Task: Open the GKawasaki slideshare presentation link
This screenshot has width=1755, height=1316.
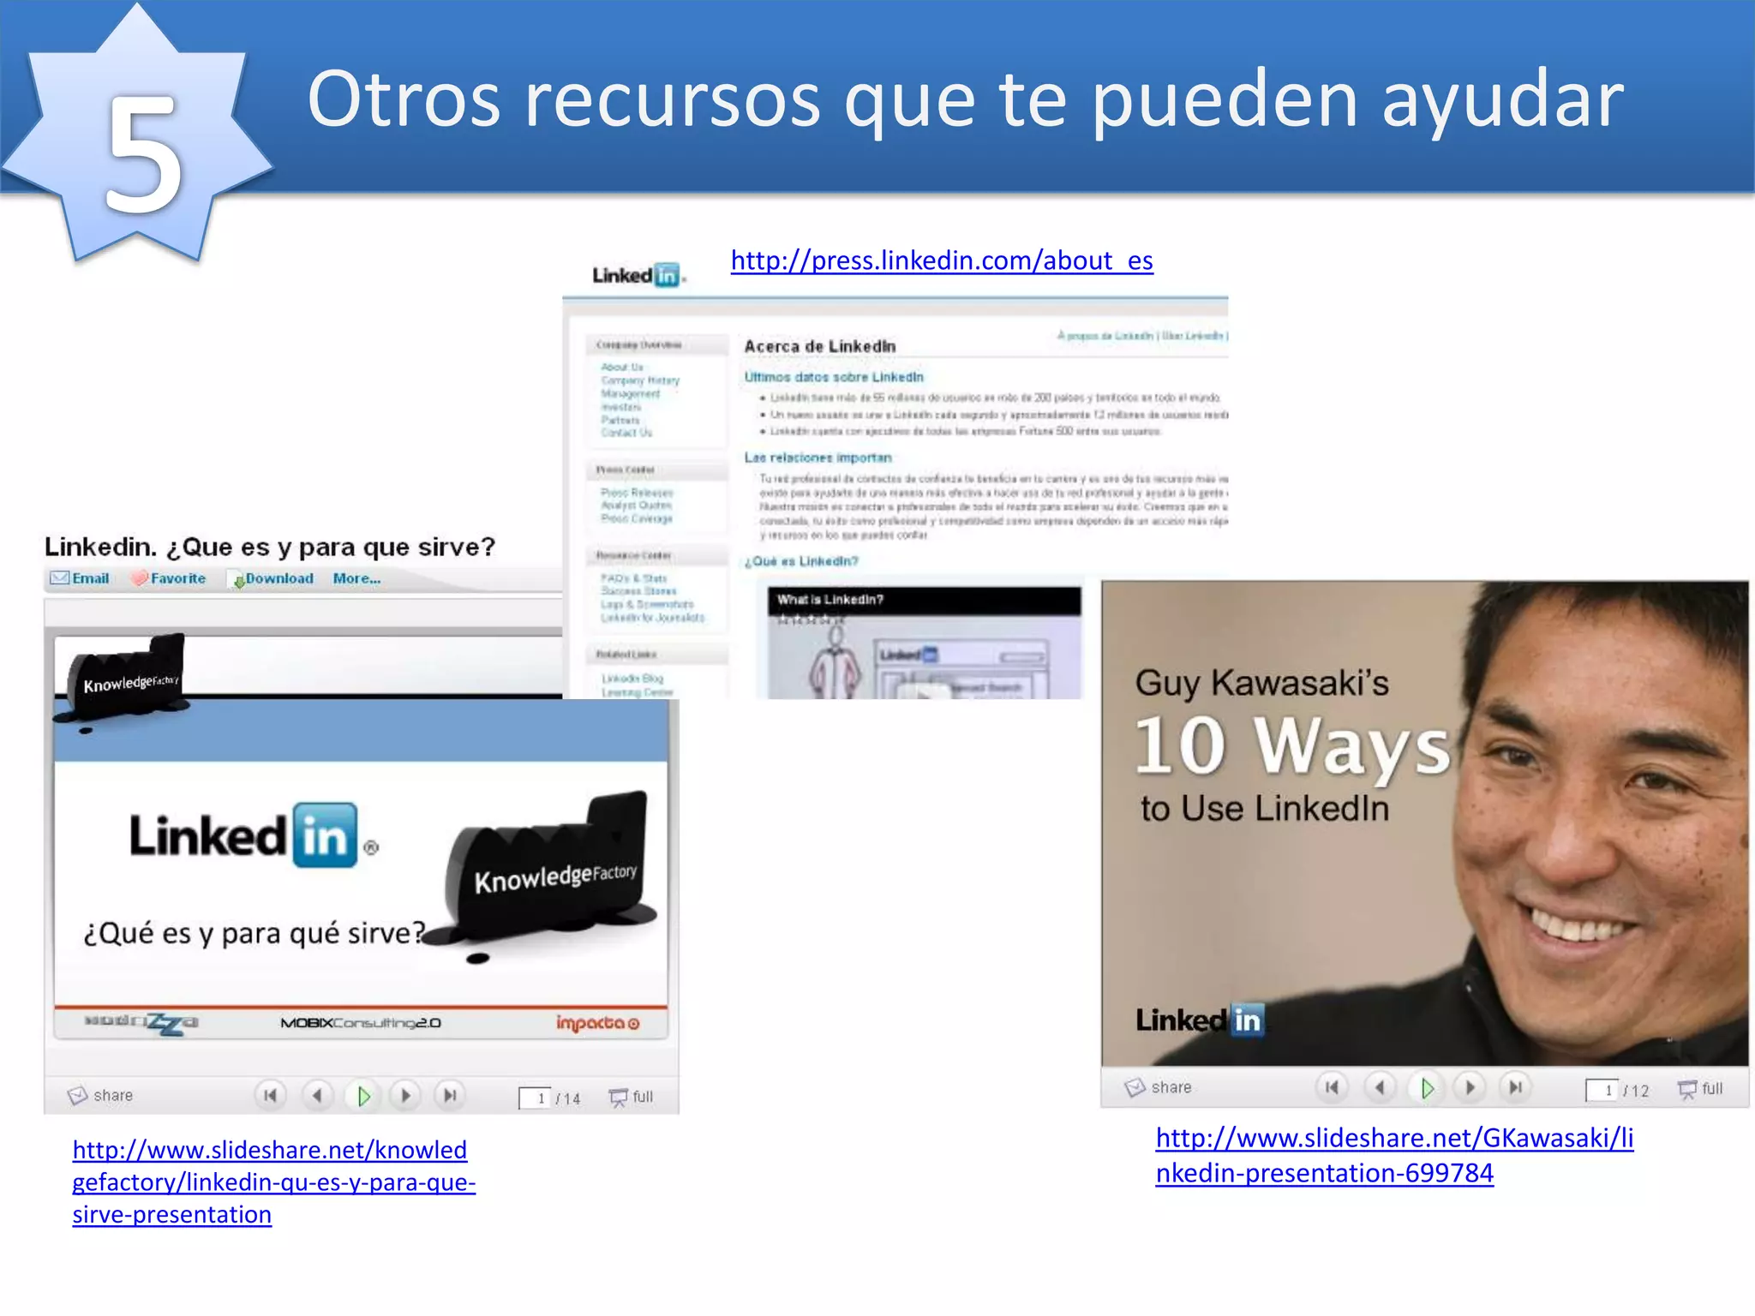Action: (1394, 1155)
